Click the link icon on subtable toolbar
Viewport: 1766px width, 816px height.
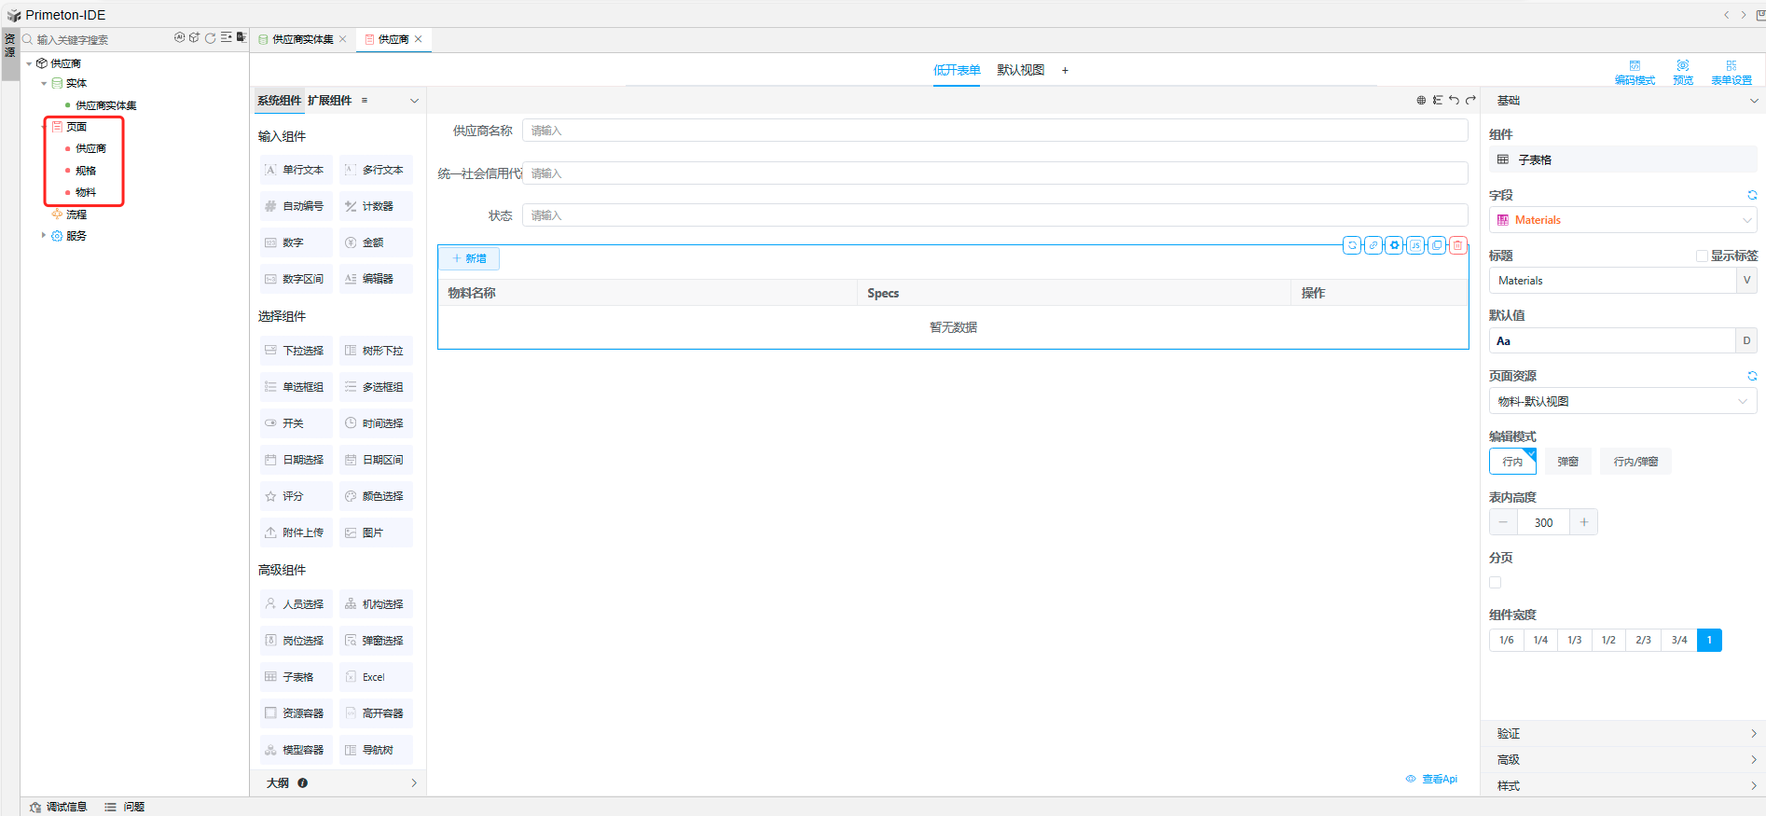[x=1373, y=245]
